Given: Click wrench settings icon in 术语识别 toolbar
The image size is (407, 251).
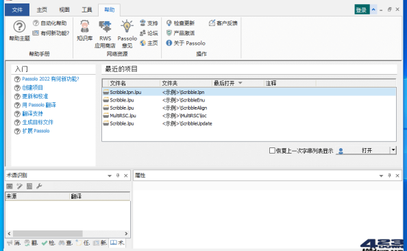Looking at the screenshot, I should point(39,186).
